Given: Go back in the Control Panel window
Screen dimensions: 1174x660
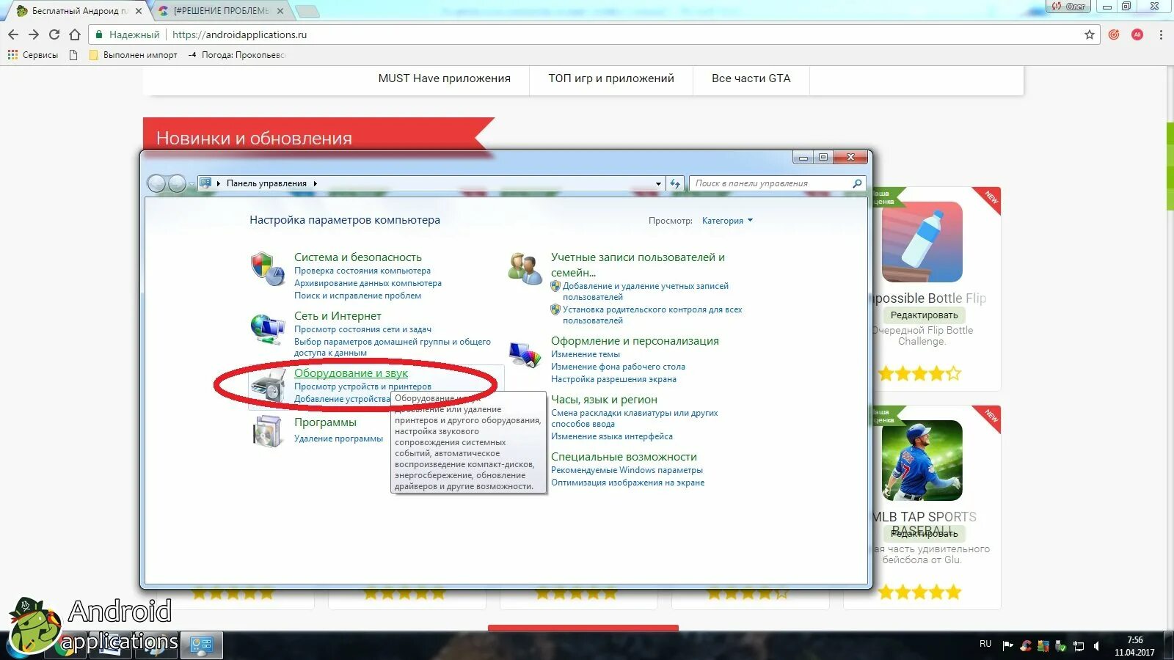Looking at the screenshot, I should [x=156, y=183].
